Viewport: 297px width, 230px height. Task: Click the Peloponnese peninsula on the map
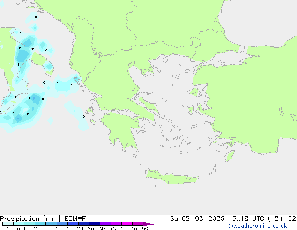(x=121, y=129)
